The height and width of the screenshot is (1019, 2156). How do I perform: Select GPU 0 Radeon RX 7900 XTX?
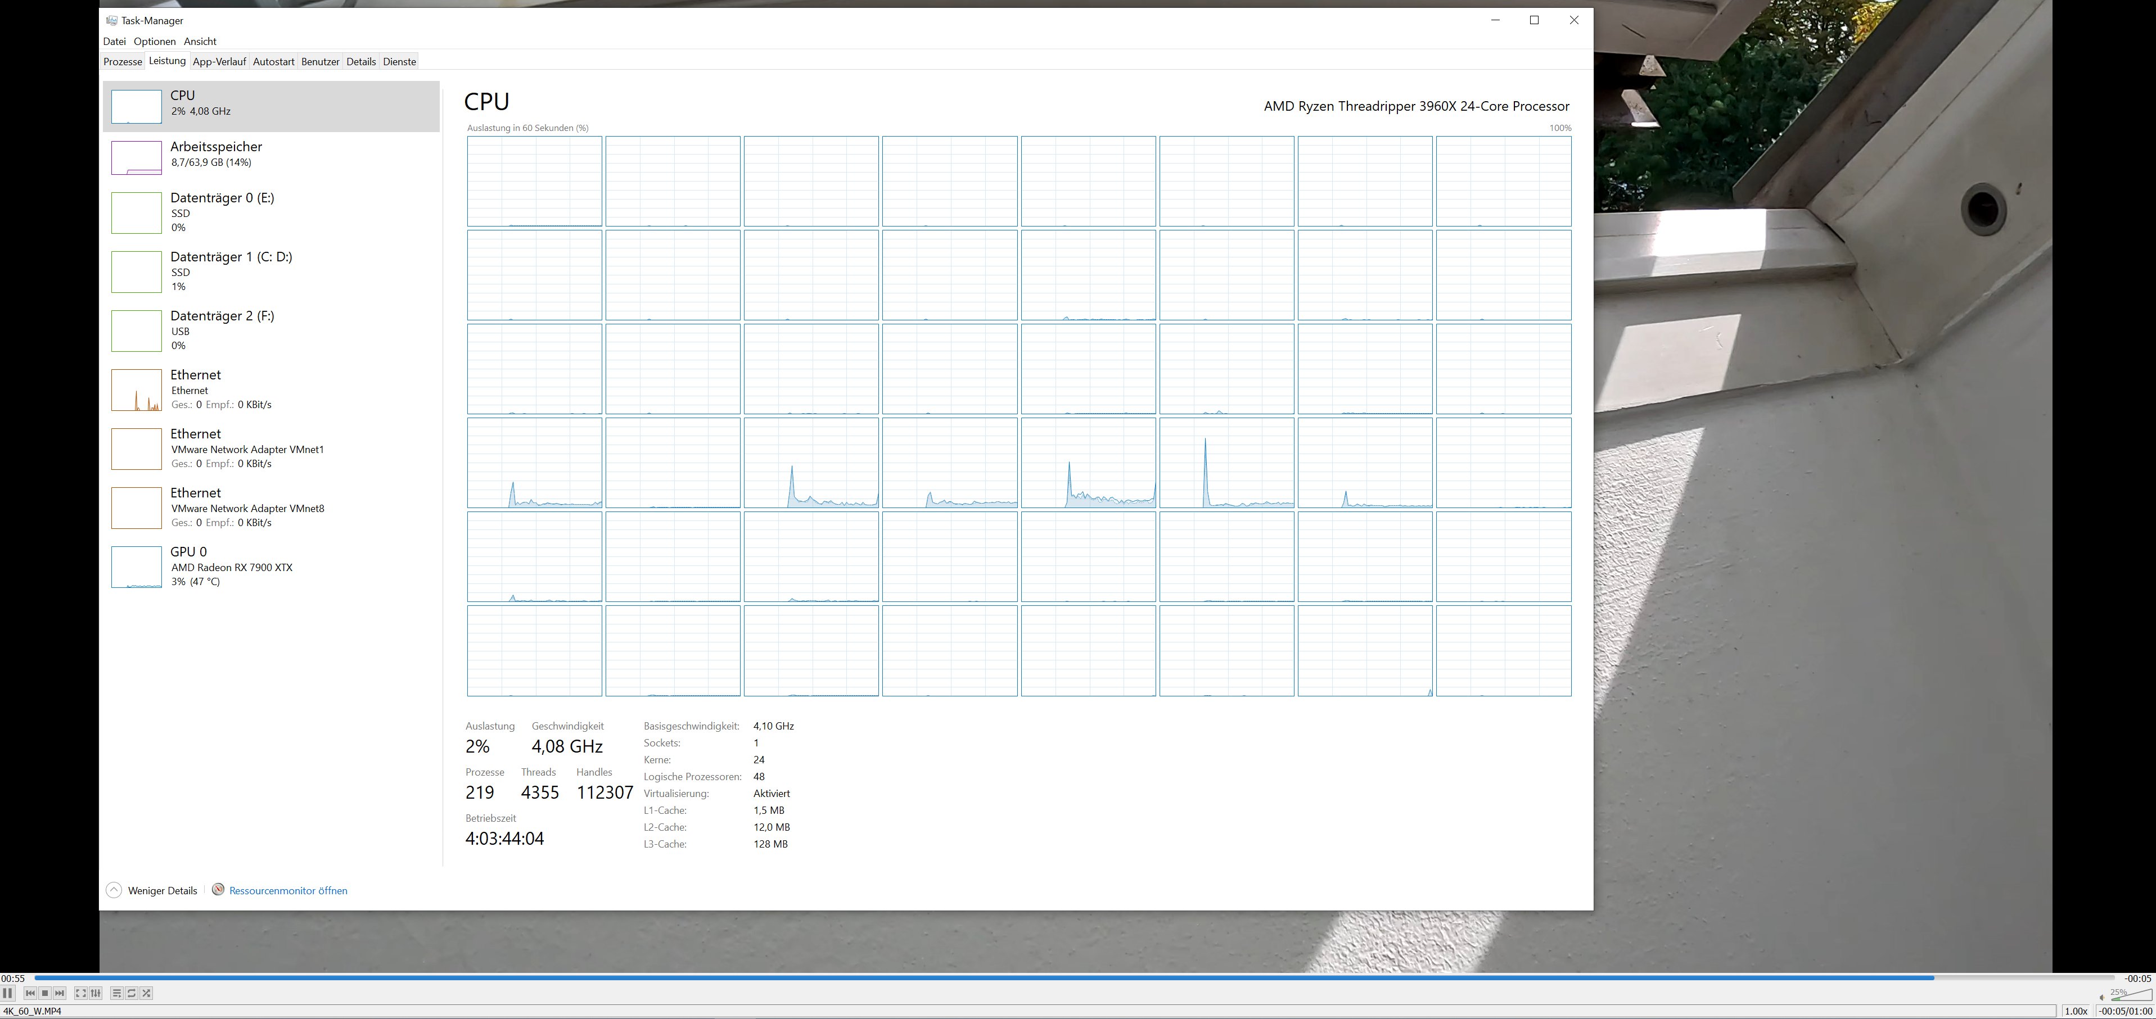pos(231,567)
